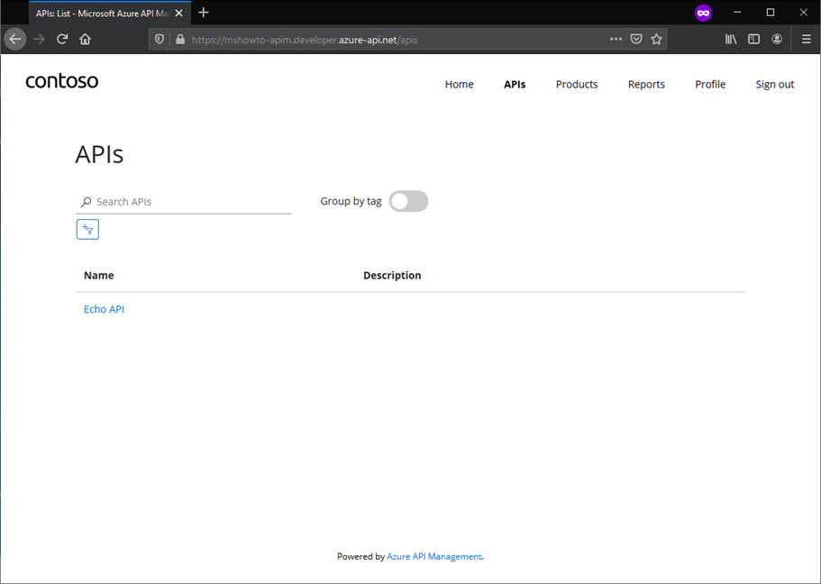This screenshot has height=584, width=821.
Task: Open a new tab with plus button
Action: [204, 13]
